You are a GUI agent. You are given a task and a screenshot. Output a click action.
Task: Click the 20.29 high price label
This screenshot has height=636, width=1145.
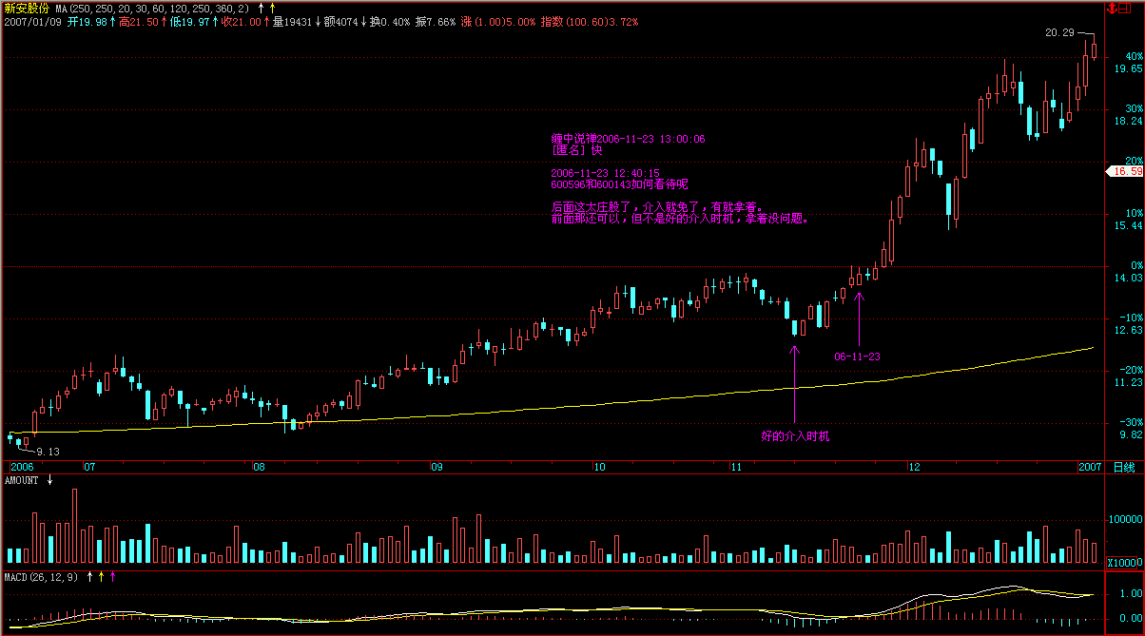[x=1058, y=33]
